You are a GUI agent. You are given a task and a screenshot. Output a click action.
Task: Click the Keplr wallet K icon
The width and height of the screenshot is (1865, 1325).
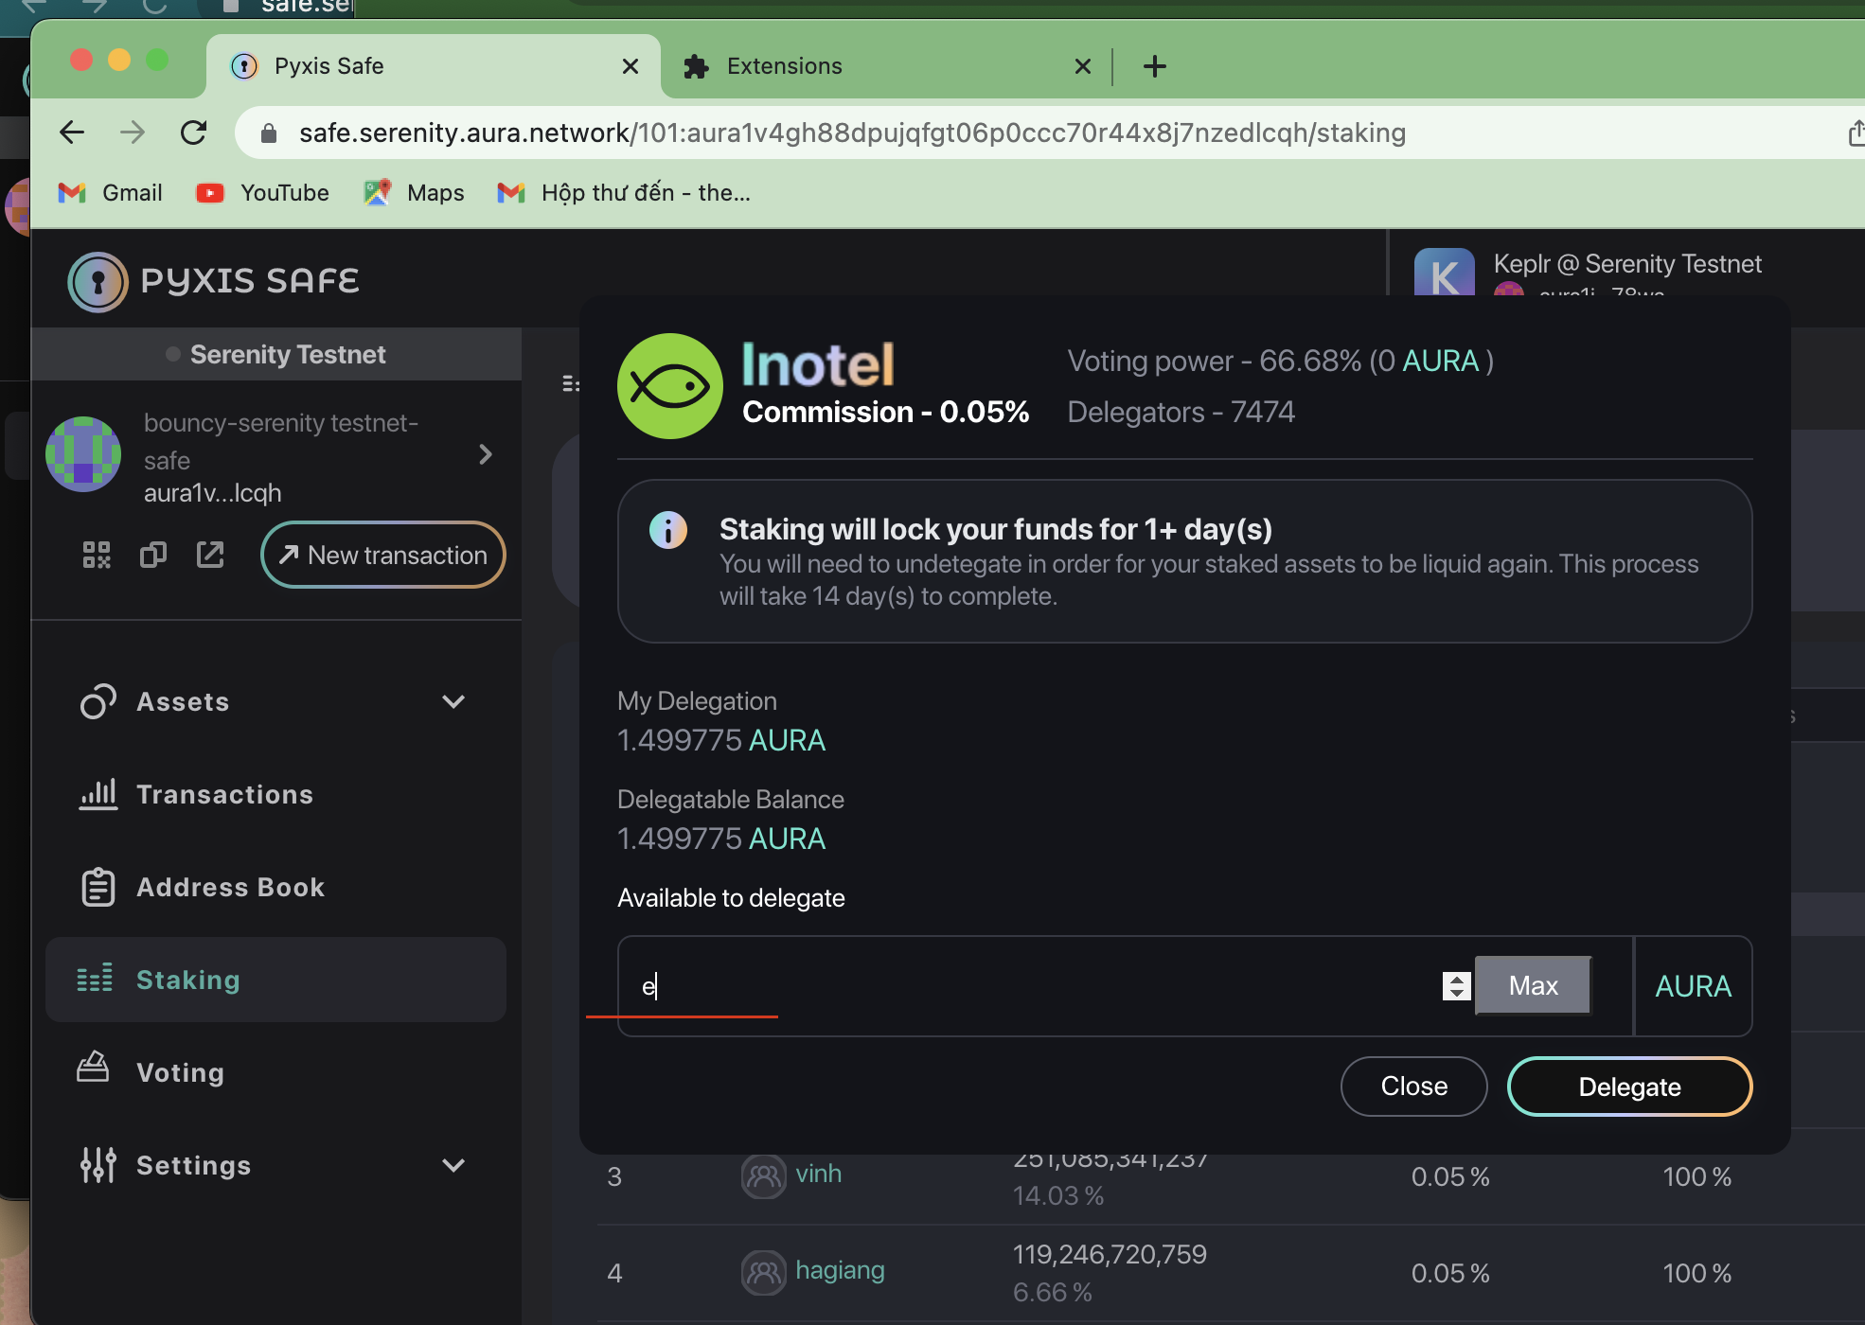[x=1444, y=274]
